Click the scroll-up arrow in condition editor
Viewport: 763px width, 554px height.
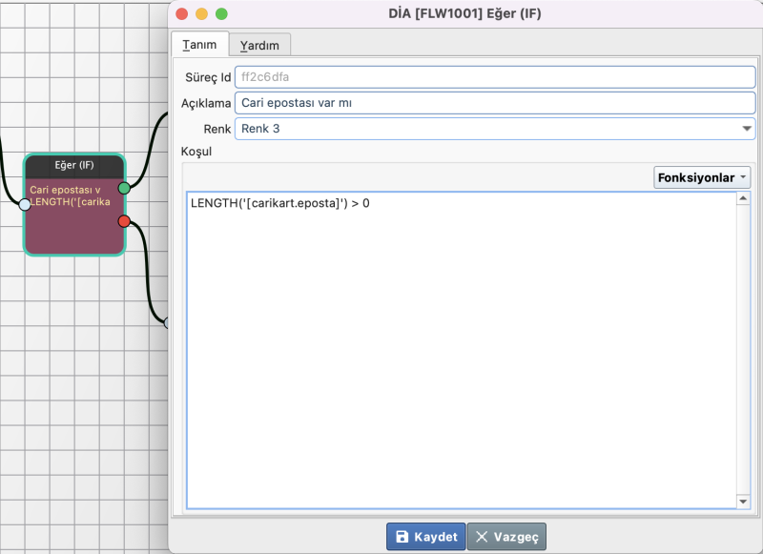point(744,198)
